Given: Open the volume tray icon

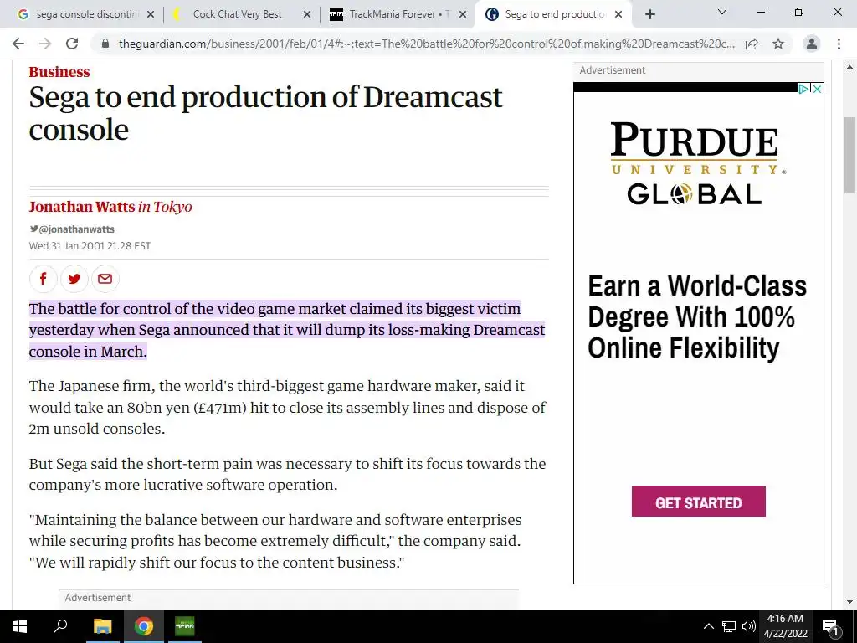Looking at the screenshot, I should (x=749, y=626).
